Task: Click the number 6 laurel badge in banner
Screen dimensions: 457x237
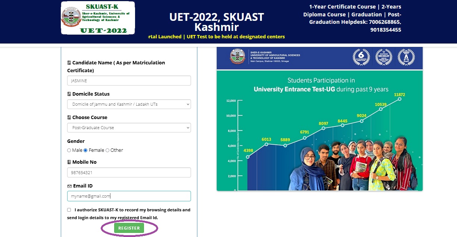Action: click(361, 57)
